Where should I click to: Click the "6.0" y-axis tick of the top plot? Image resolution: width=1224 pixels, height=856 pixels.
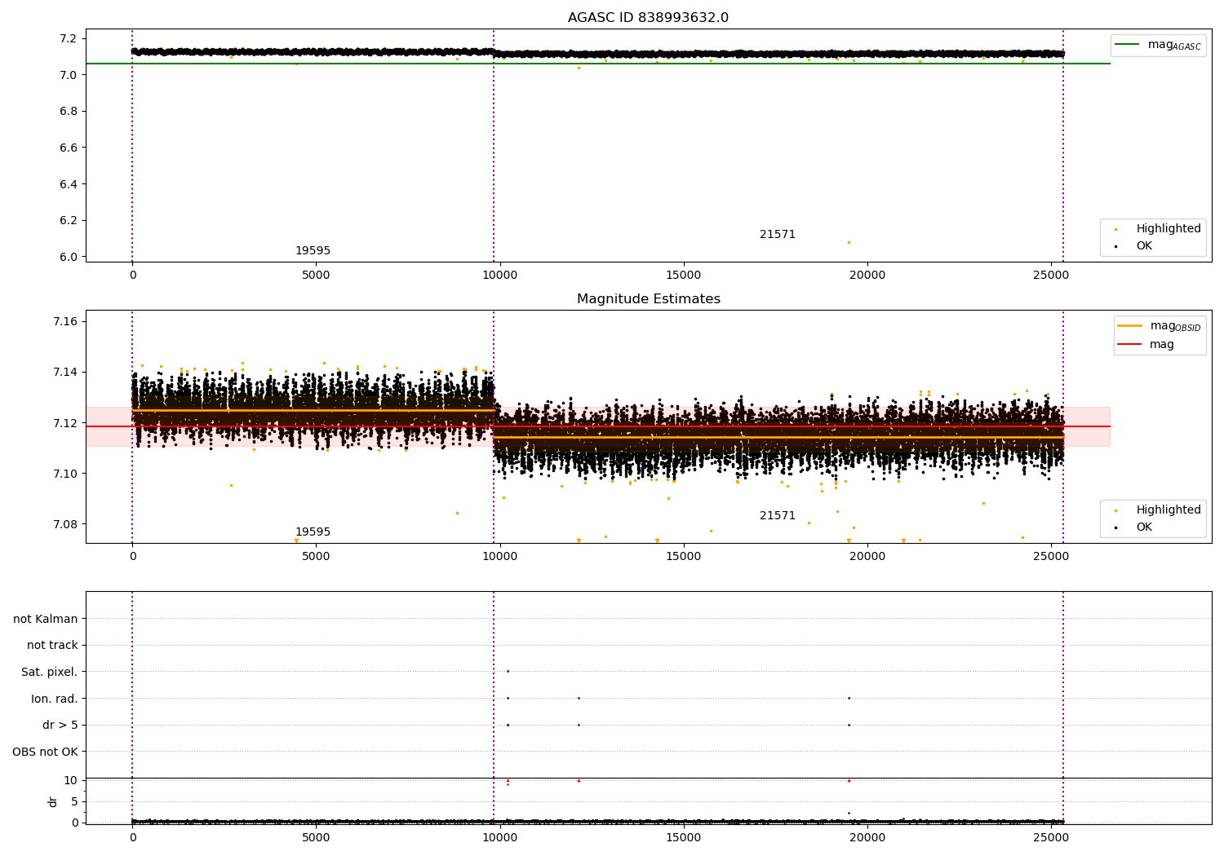coord(69,257)
